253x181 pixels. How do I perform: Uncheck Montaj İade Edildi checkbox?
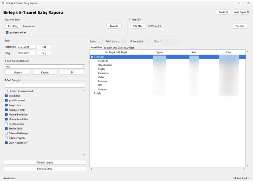point(6,119)
